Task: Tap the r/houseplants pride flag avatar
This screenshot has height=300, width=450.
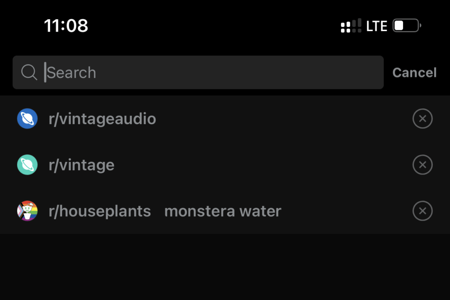Action: [x=27, y=211]
